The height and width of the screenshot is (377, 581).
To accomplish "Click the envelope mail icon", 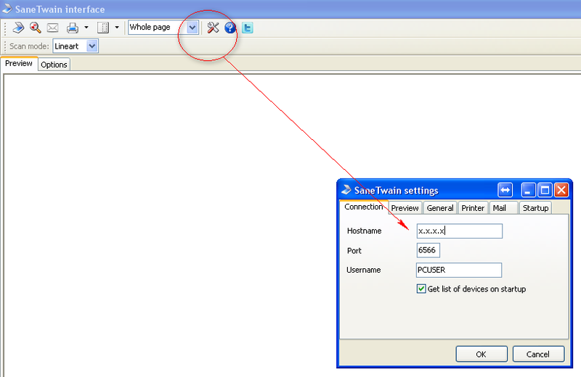I will coord(52,28).
